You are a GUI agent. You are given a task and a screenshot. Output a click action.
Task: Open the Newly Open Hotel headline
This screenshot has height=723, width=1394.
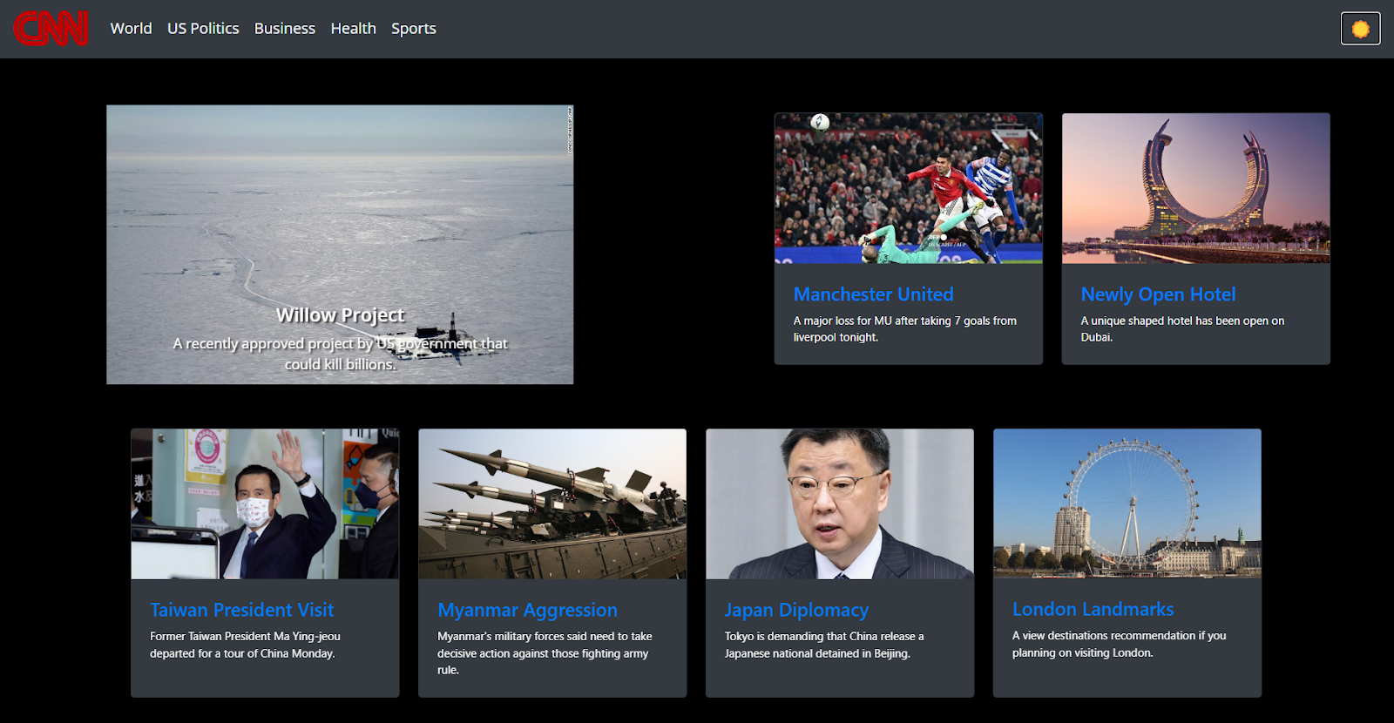[x=1158, y=294]
